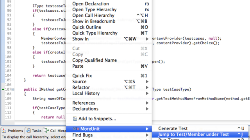Choose Copy Qualified Name

[x=109, y=60]
